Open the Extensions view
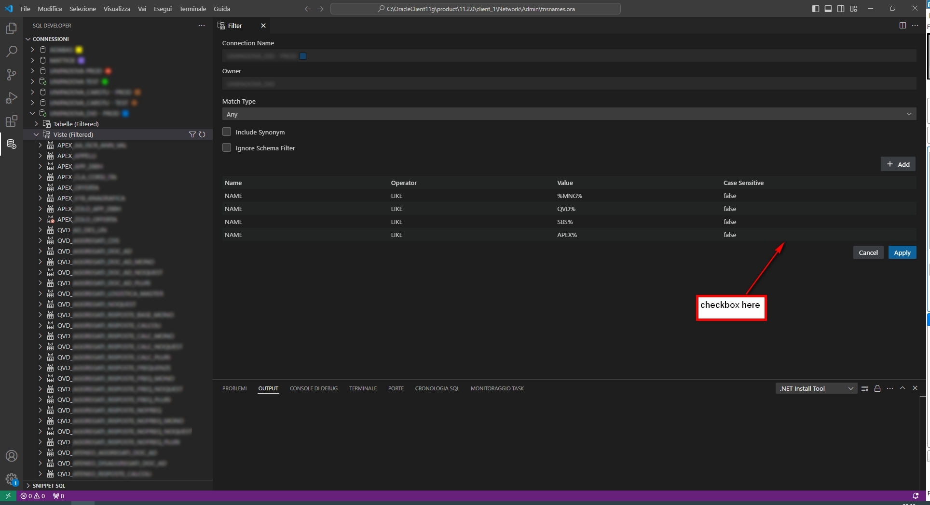 pos(11,121)
